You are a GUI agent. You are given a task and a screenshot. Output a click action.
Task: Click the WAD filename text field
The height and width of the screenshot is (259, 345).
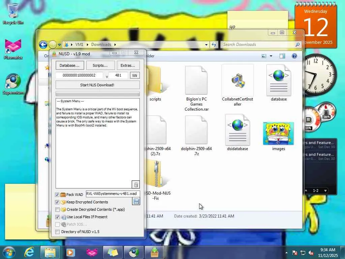(x=113, y=194)
